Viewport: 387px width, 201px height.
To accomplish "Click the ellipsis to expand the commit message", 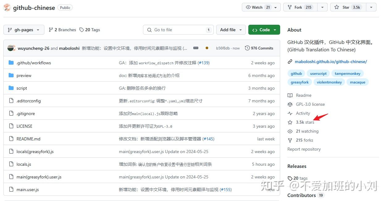I will point(196,48).
